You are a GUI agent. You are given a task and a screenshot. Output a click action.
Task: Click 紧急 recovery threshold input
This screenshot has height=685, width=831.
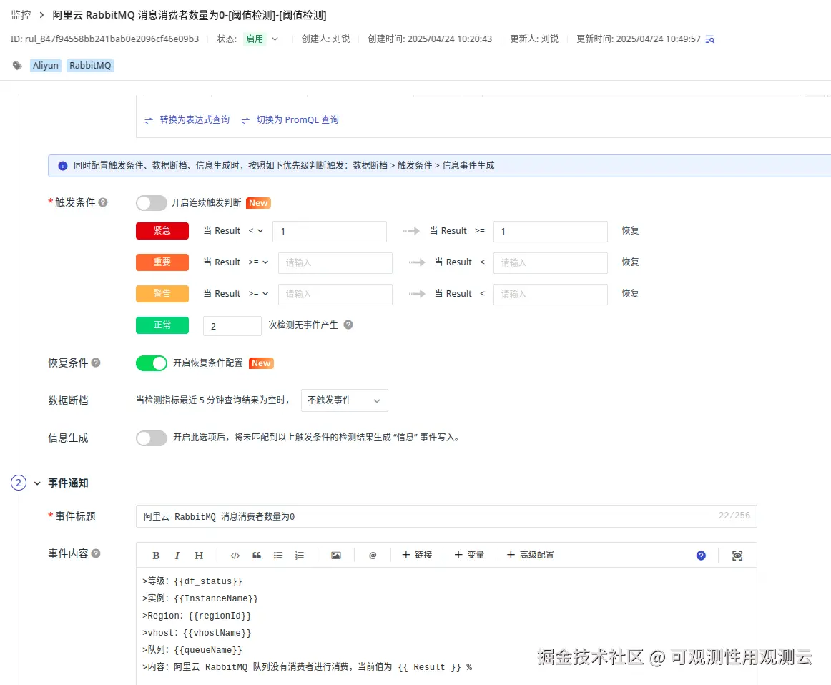[550, 232]
